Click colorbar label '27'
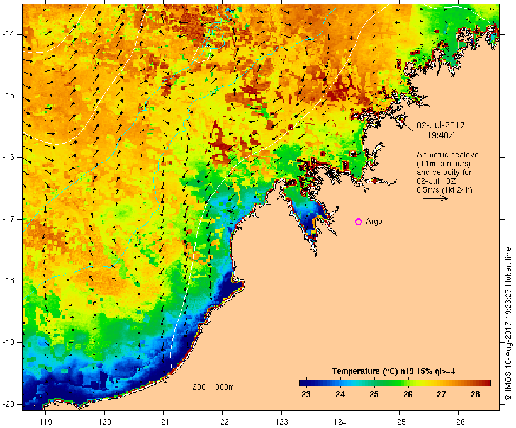The image size is (516, 428). coord(441,395)
